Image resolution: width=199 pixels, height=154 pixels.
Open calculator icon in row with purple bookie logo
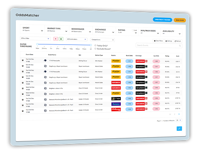tap(23, 105)
